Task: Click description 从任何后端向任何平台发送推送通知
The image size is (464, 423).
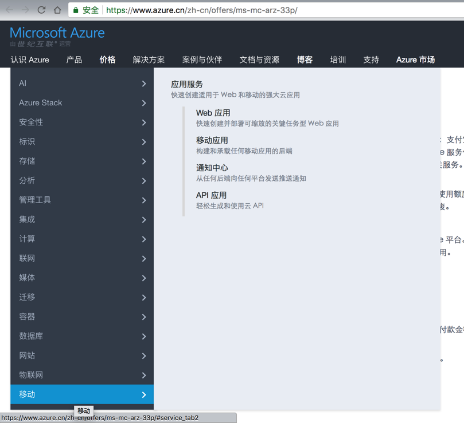Action: (251, 179)
